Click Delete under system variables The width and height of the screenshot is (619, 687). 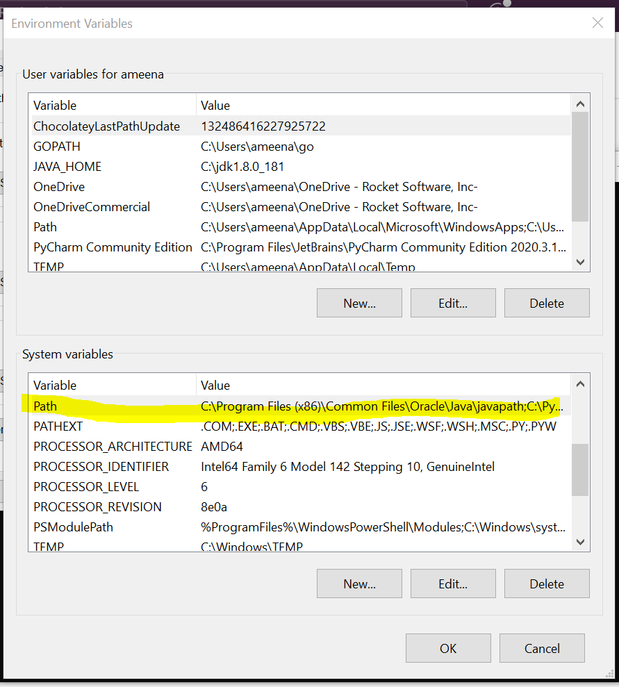tap(547, 583)
